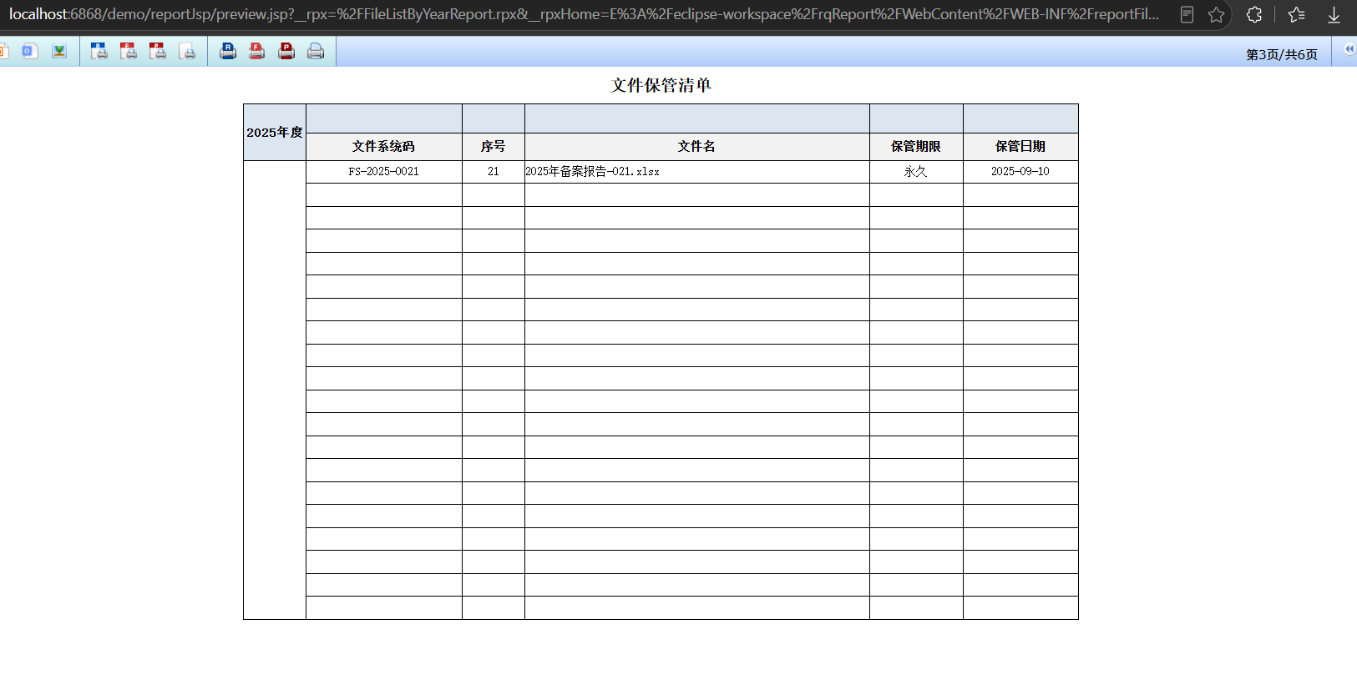1357x690 pixels.
Task: Click the plain printer icon
Action: point(316,52)
